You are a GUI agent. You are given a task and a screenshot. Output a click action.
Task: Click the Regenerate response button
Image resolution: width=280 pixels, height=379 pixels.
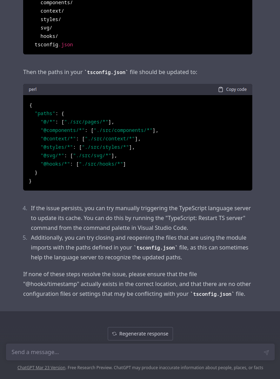pos(140,334)
